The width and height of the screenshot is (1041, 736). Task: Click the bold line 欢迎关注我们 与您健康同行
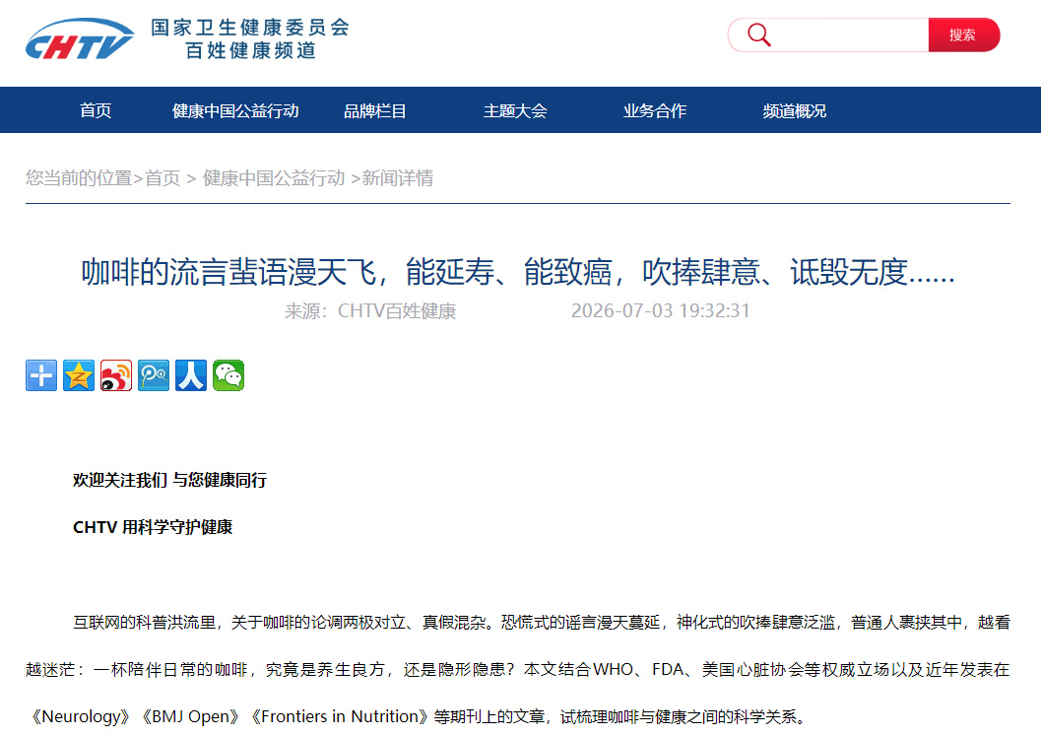[170, 480]
